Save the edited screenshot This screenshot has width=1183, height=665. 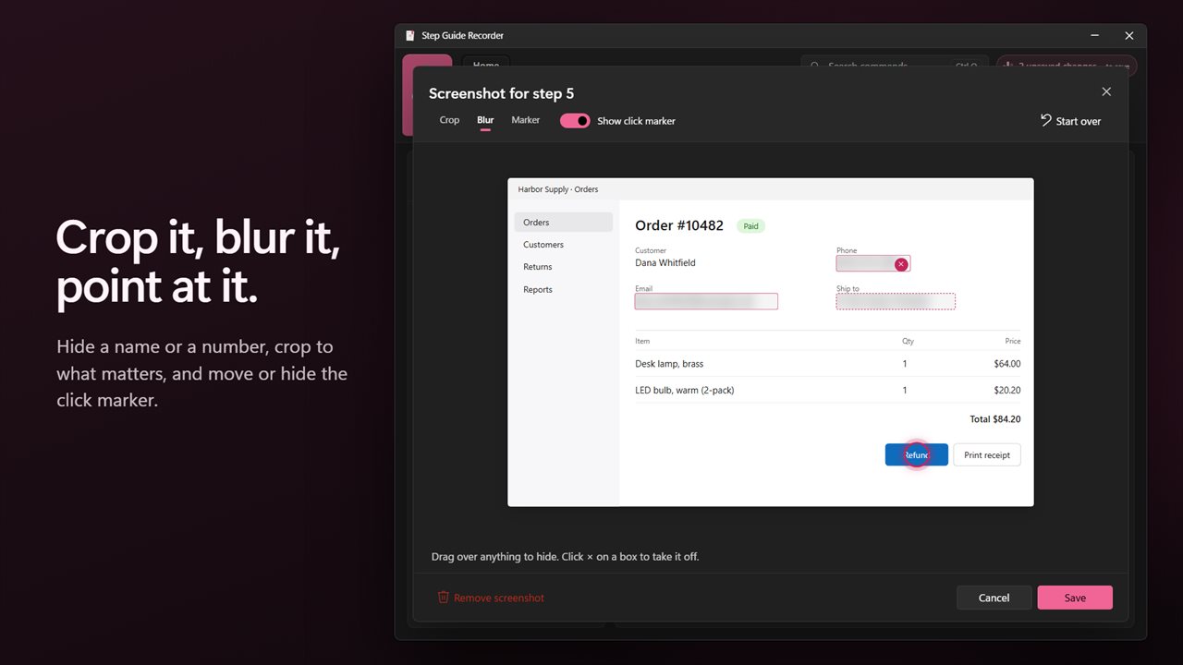pos(1075,598)
